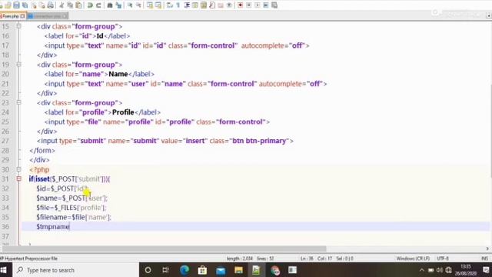Click $_FILES on line 34
Image resolution: width=492 pixels, height=277 pixels.
click(x=65, y=208)
